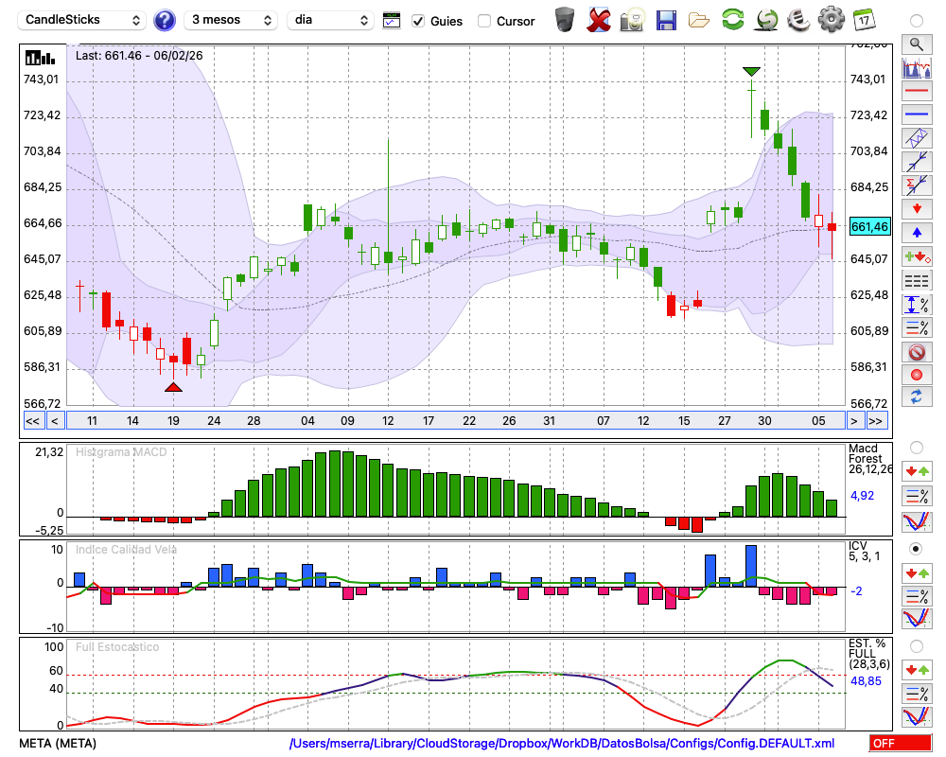Click ICV panel lines percent button
The image size is (946, 757).
(x=917, y=596)
